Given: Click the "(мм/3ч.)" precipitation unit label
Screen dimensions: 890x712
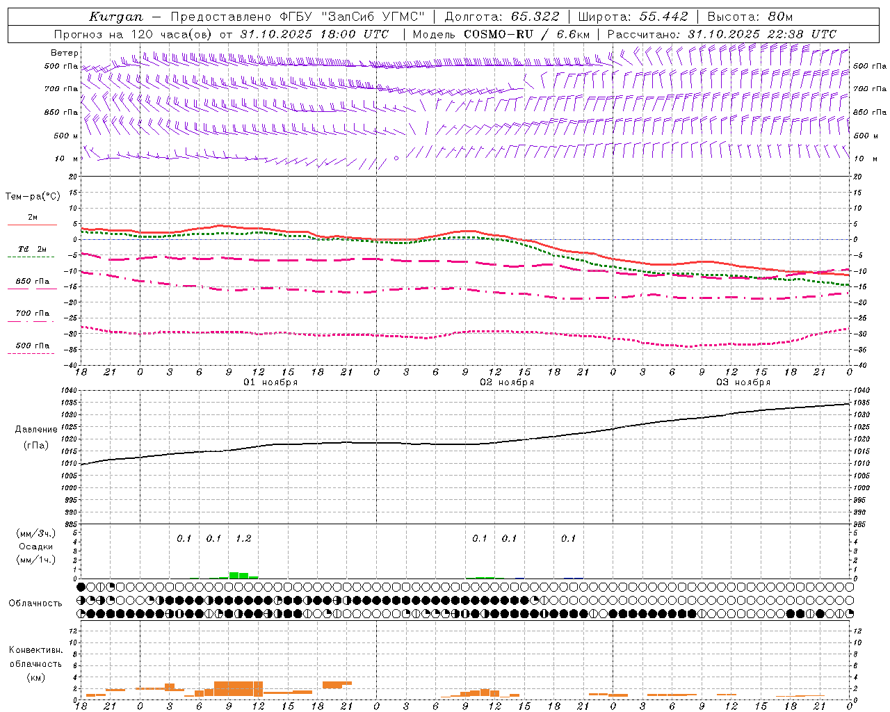Looking at the screenshot, I should pos(36,533).
